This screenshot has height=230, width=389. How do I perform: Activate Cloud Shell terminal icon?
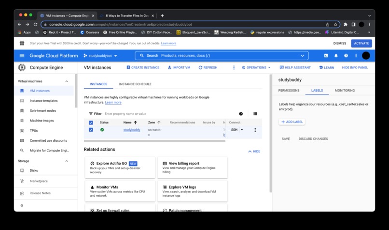tap(326, 55)
